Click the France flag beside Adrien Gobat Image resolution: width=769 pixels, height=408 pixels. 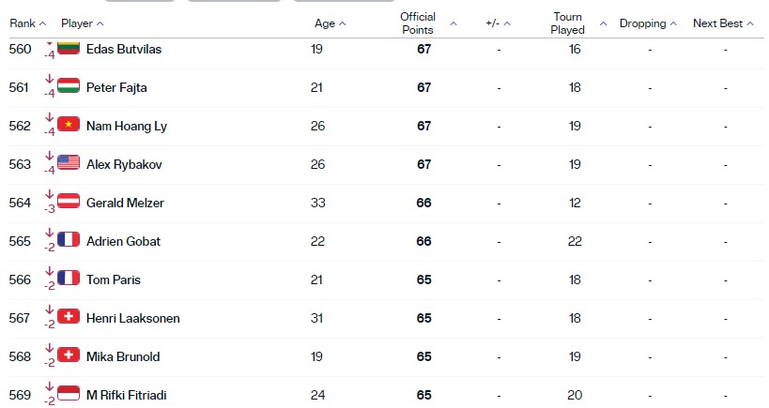(x=69, y=239)
